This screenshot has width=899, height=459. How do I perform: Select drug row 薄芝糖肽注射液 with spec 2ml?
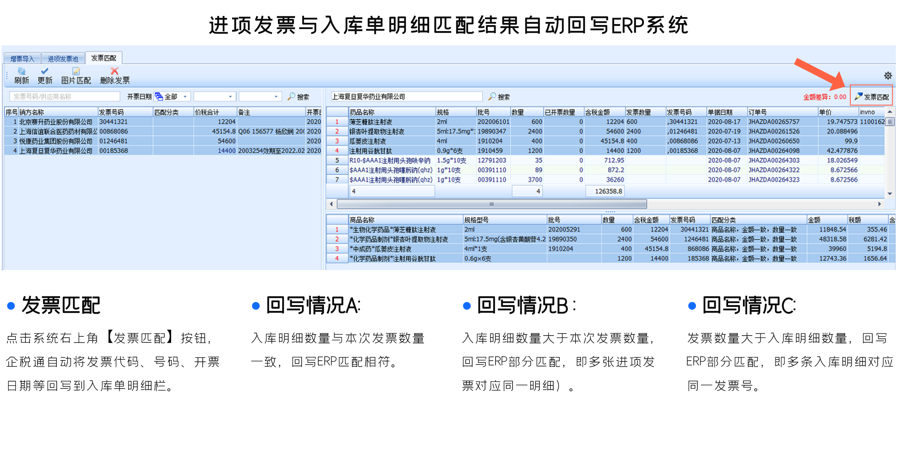(x=605, y=122)
